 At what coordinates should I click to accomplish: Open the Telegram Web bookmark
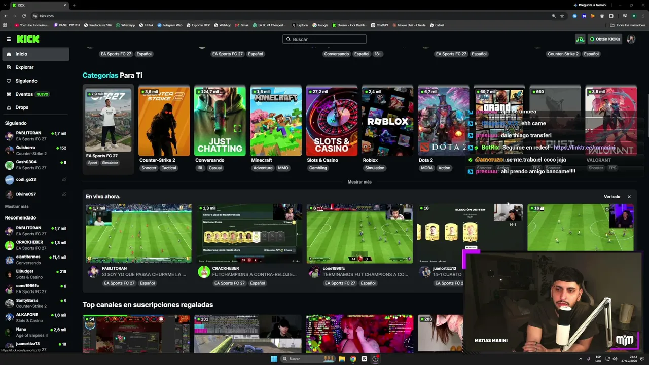tap(170, 25)
